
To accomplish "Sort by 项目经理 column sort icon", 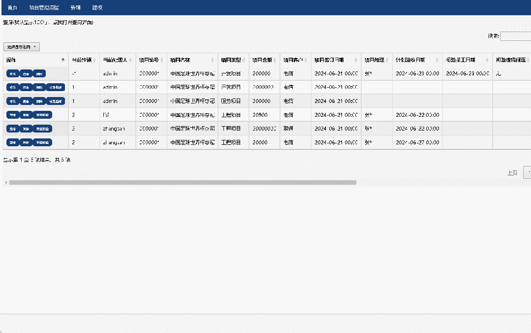I will [x=387, y=60].
